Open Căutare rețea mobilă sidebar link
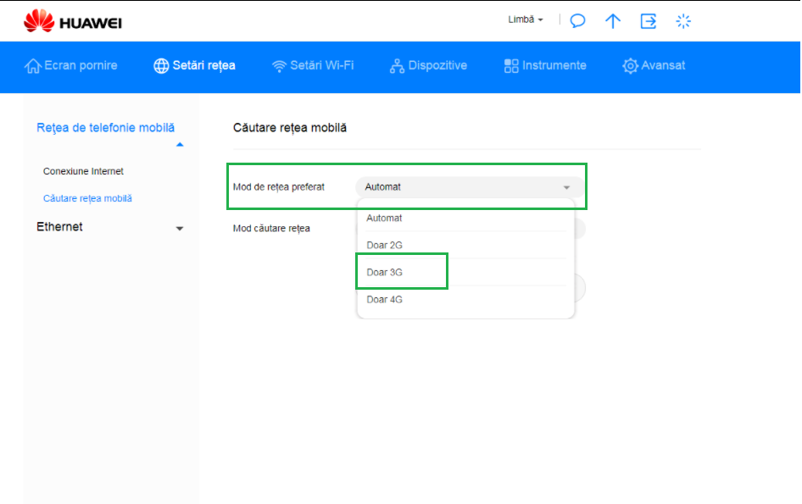 87,198
